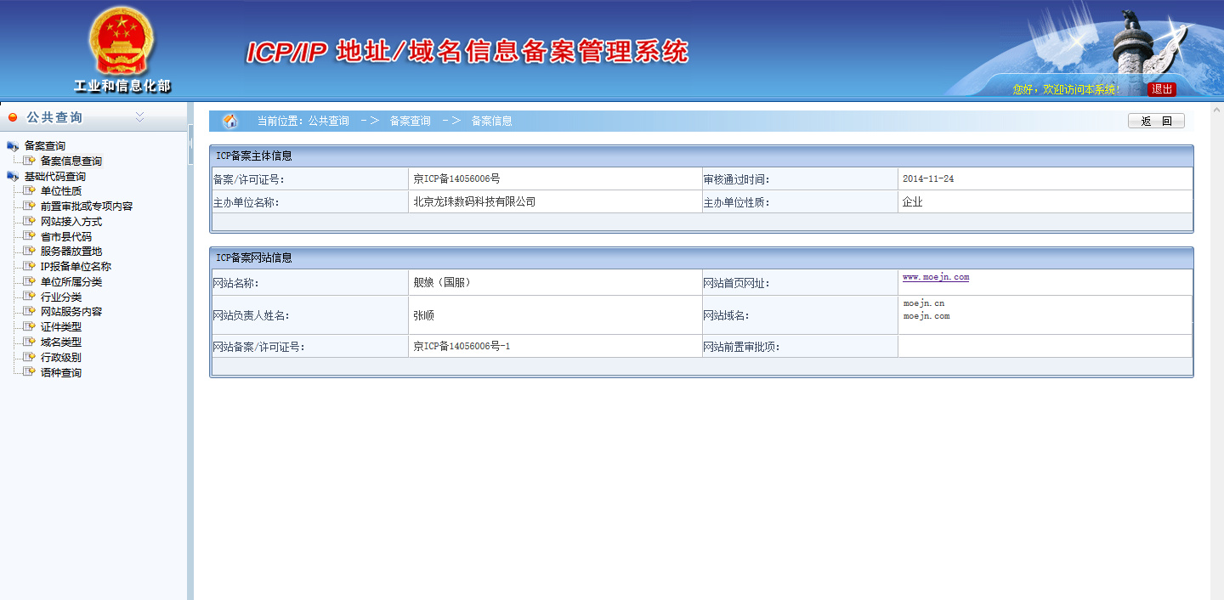Select 域名类型 tree item
This screenshot has height=600, width=1224.
pyautogui.click(x=61, y=342)
